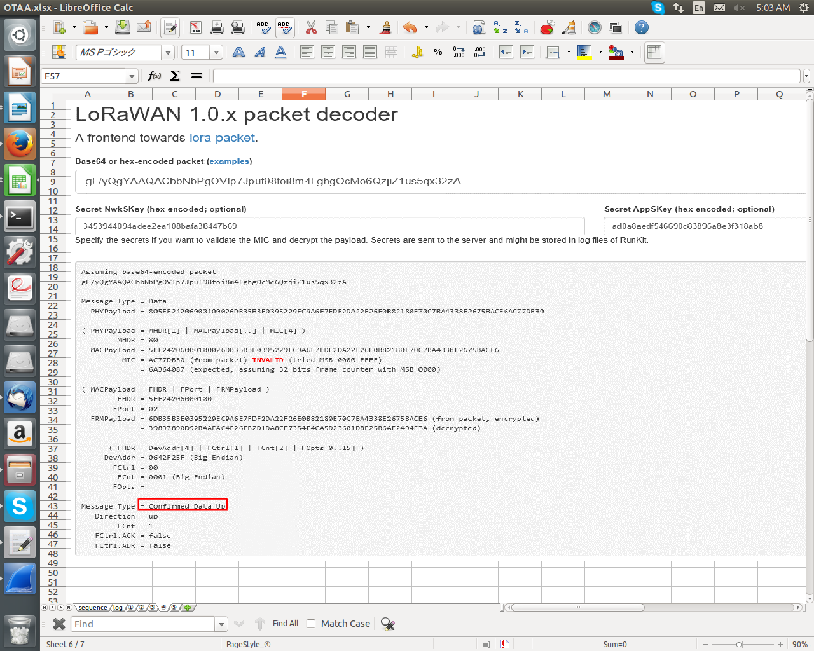Click the zoom in plus button

pos(780,645)
